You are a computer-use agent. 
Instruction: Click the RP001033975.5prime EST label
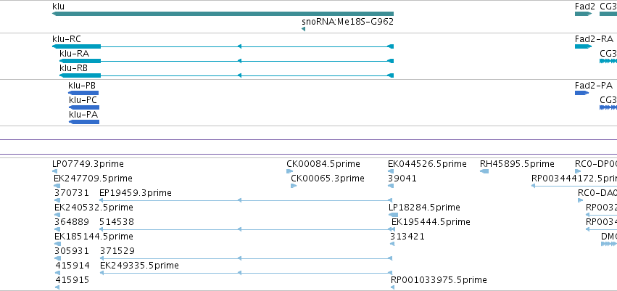[439, 280]
